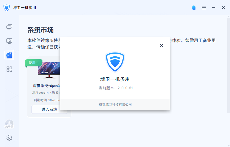The height and width of the screenshot is (147, 230).
Task: Open the multi-window desktops sidebar icon
Action: [x=9, y=27]
